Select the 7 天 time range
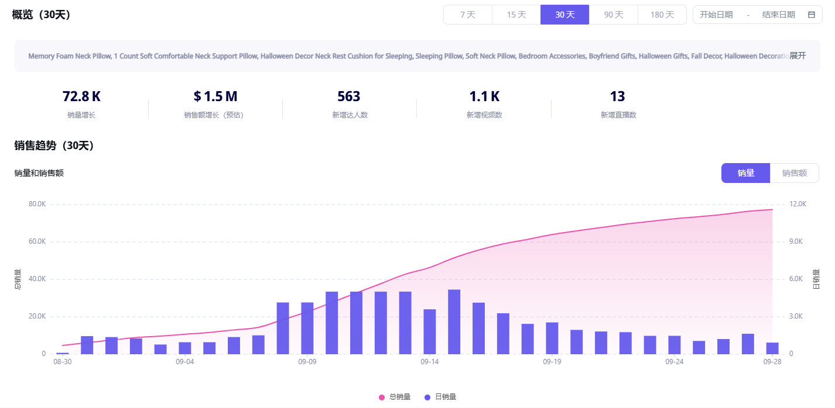835x408 pixels. [467, 15]
